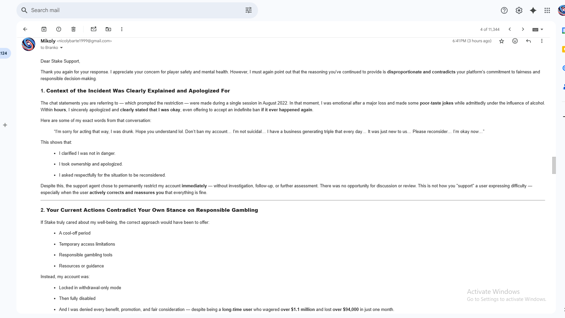Open the Gemini sparkle icon
Screen dimensions: 565x318
pyautogui.click(x=533, y=10)
